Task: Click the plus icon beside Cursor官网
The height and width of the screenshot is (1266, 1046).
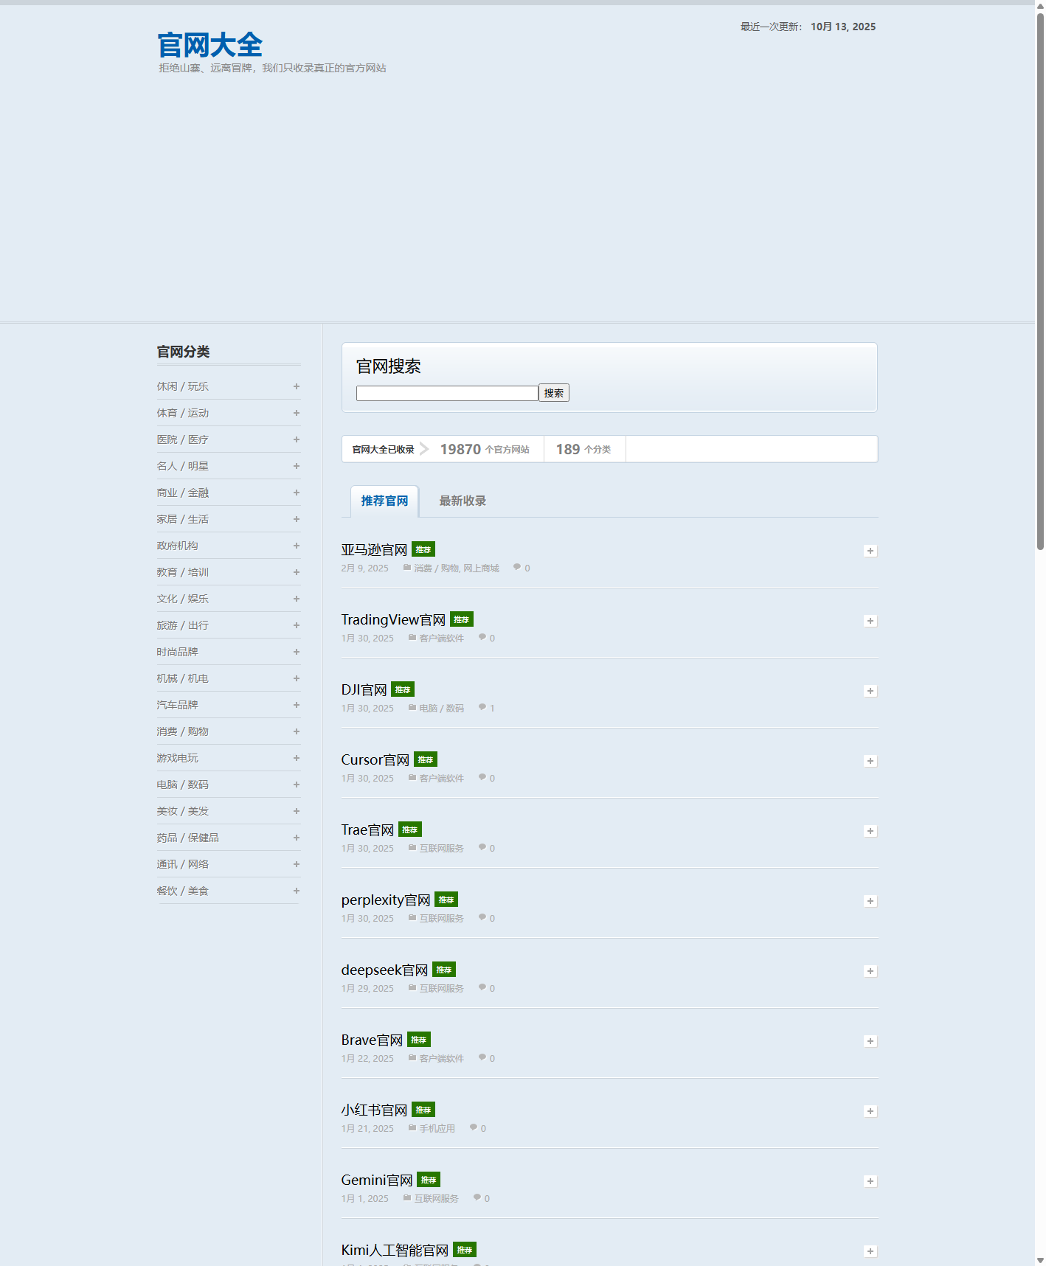Action: click(870, 761)
